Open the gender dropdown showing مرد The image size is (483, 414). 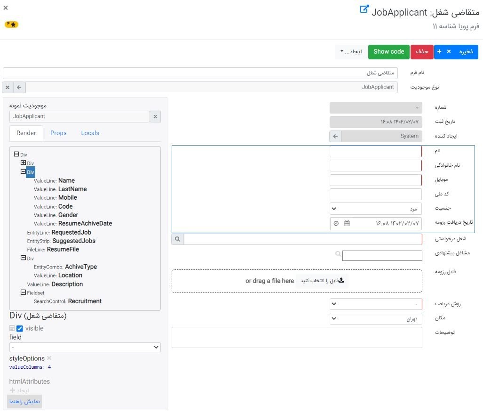(375, 209)
